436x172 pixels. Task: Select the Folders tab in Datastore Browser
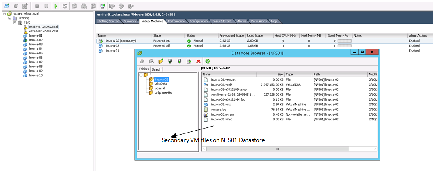click(x=144, y=69)
